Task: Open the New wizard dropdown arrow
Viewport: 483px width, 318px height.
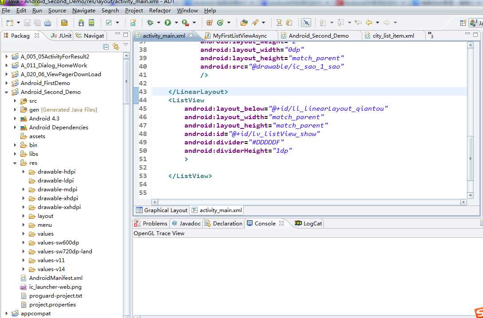Action: click(18, 23)
